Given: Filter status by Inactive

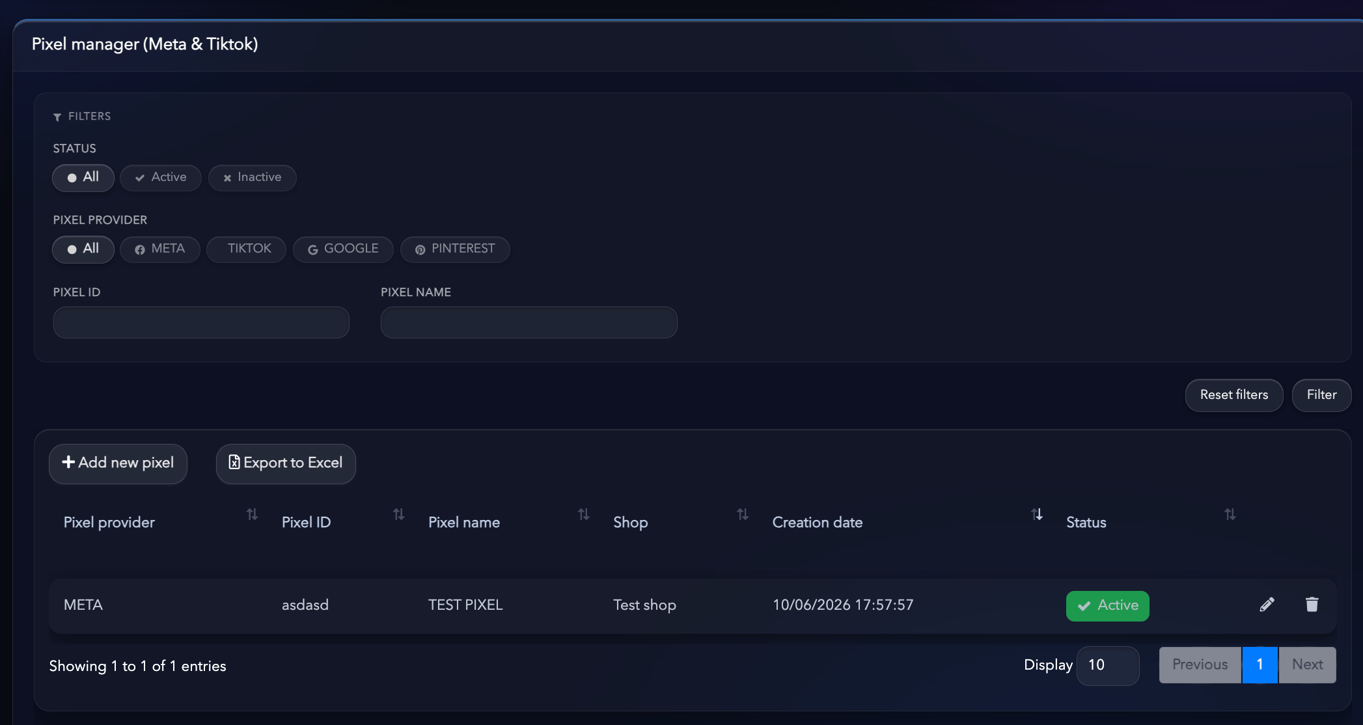Looking at the screenshot, I should [x=253, y=178].
